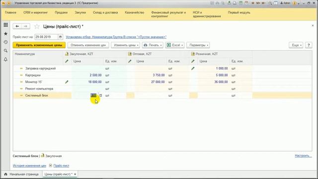Click the price list date input field
Screen dimensions: 318x179
(x=46, y=37)
